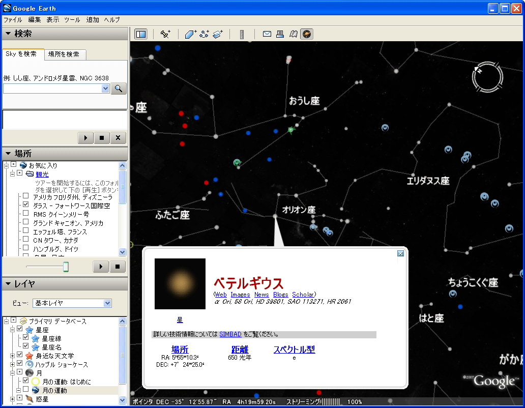Open the 編集 menu
The height and width of the screenshot is (408, 525).
pyautogui.click(x=35, y=20)
